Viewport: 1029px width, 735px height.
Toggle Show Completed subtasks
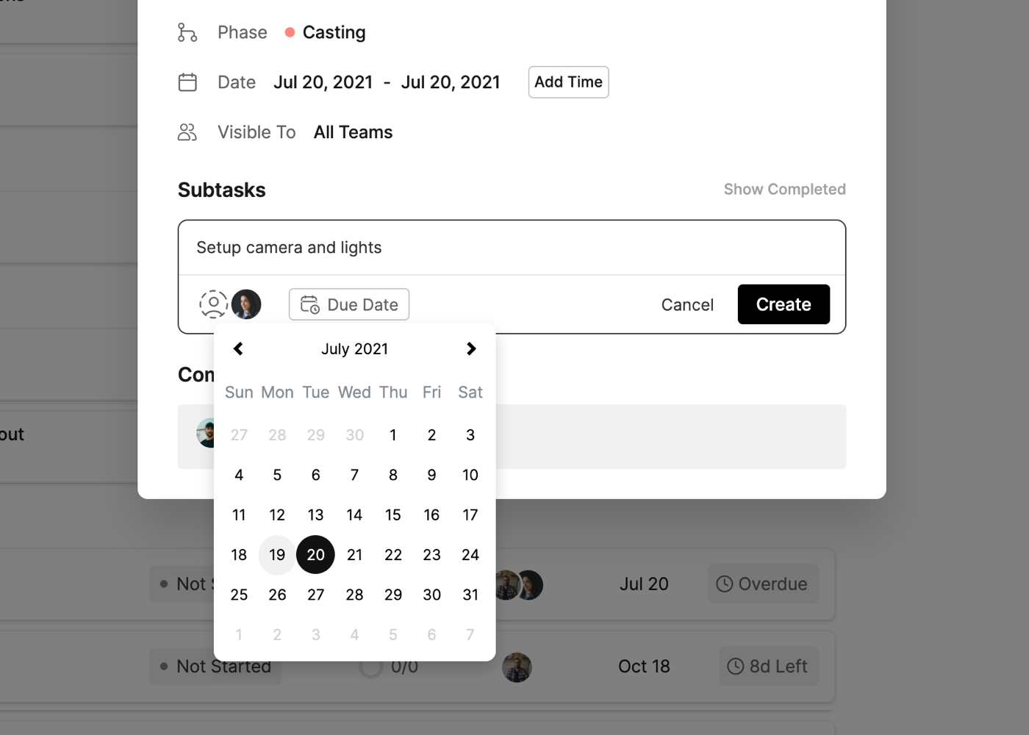click(784, 190)
